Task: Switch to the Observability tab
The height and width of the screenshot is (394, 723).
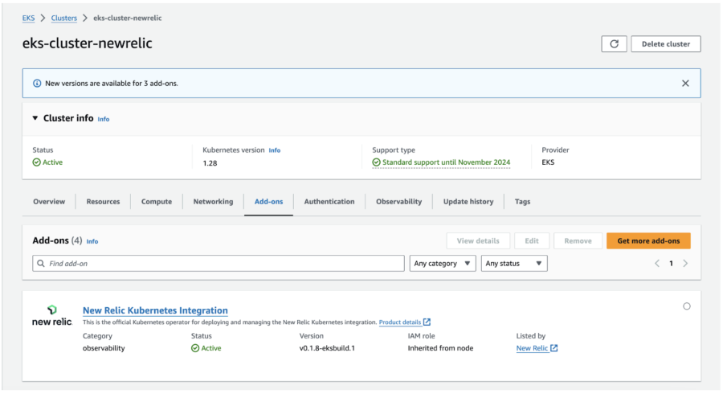Action: point(398,202)
